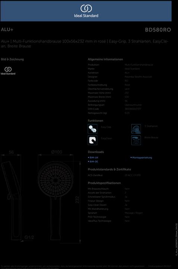Screen dimensions: 178x269
Task: Click the Easy Grip label text
Action: point(106,127)
